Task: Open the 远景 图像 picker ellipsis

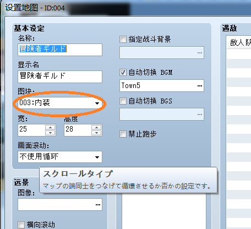Action: pos(98,205)
